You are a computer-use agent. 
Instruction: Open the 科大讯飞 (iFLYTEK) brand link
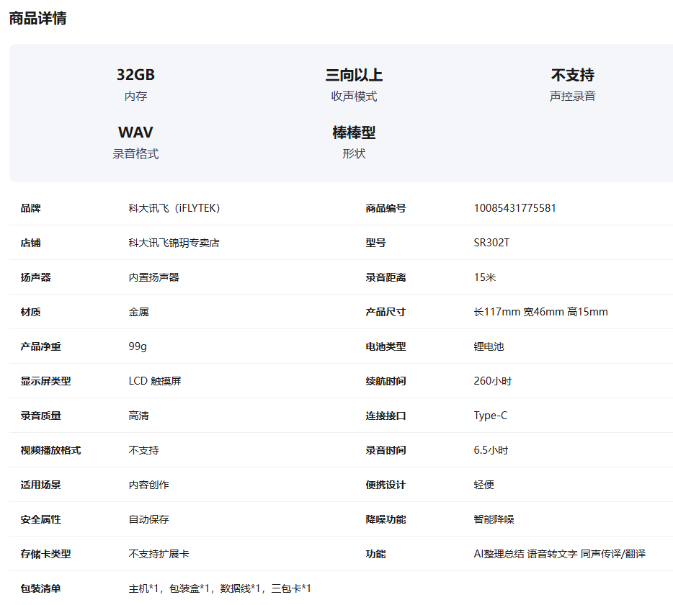pos(174,208)
